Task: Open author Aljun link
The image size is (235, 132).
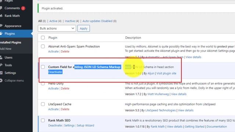Action: click(151, 73)
